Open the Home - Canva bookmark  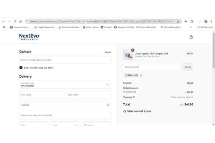tap(91, 27)
